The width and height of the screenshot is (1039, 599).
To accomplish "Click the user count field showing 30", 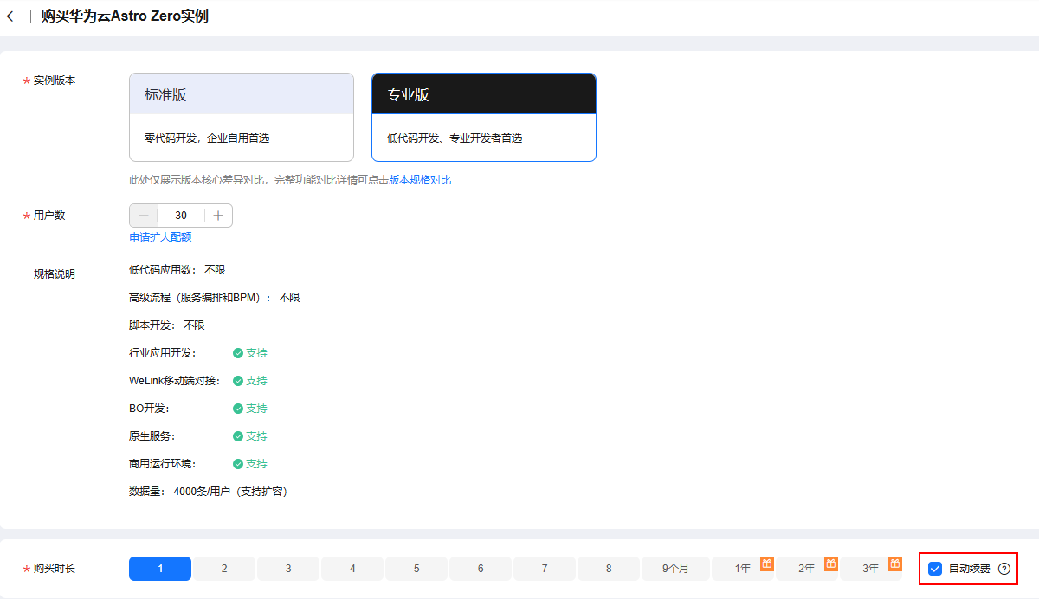I will tap(181, 216).
